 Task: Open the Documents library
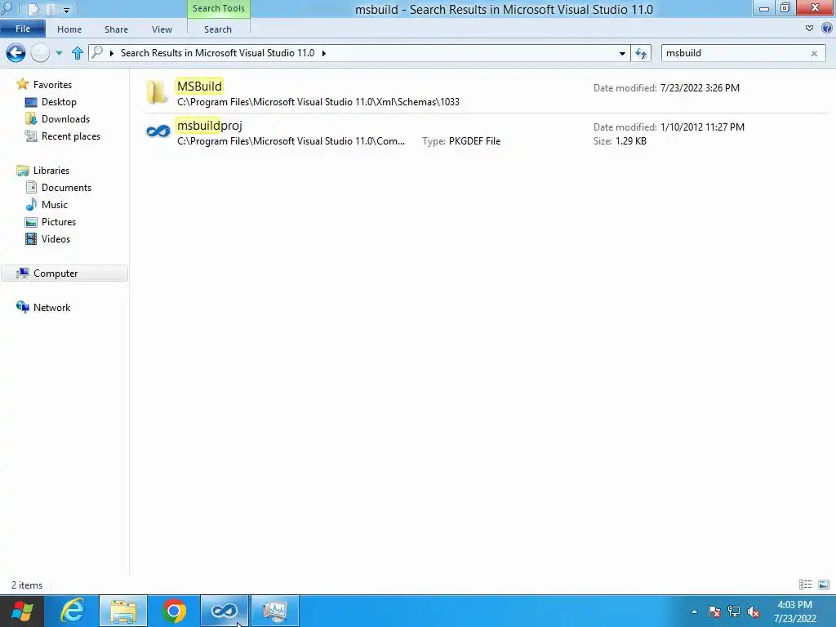click(x=66, y=188)
